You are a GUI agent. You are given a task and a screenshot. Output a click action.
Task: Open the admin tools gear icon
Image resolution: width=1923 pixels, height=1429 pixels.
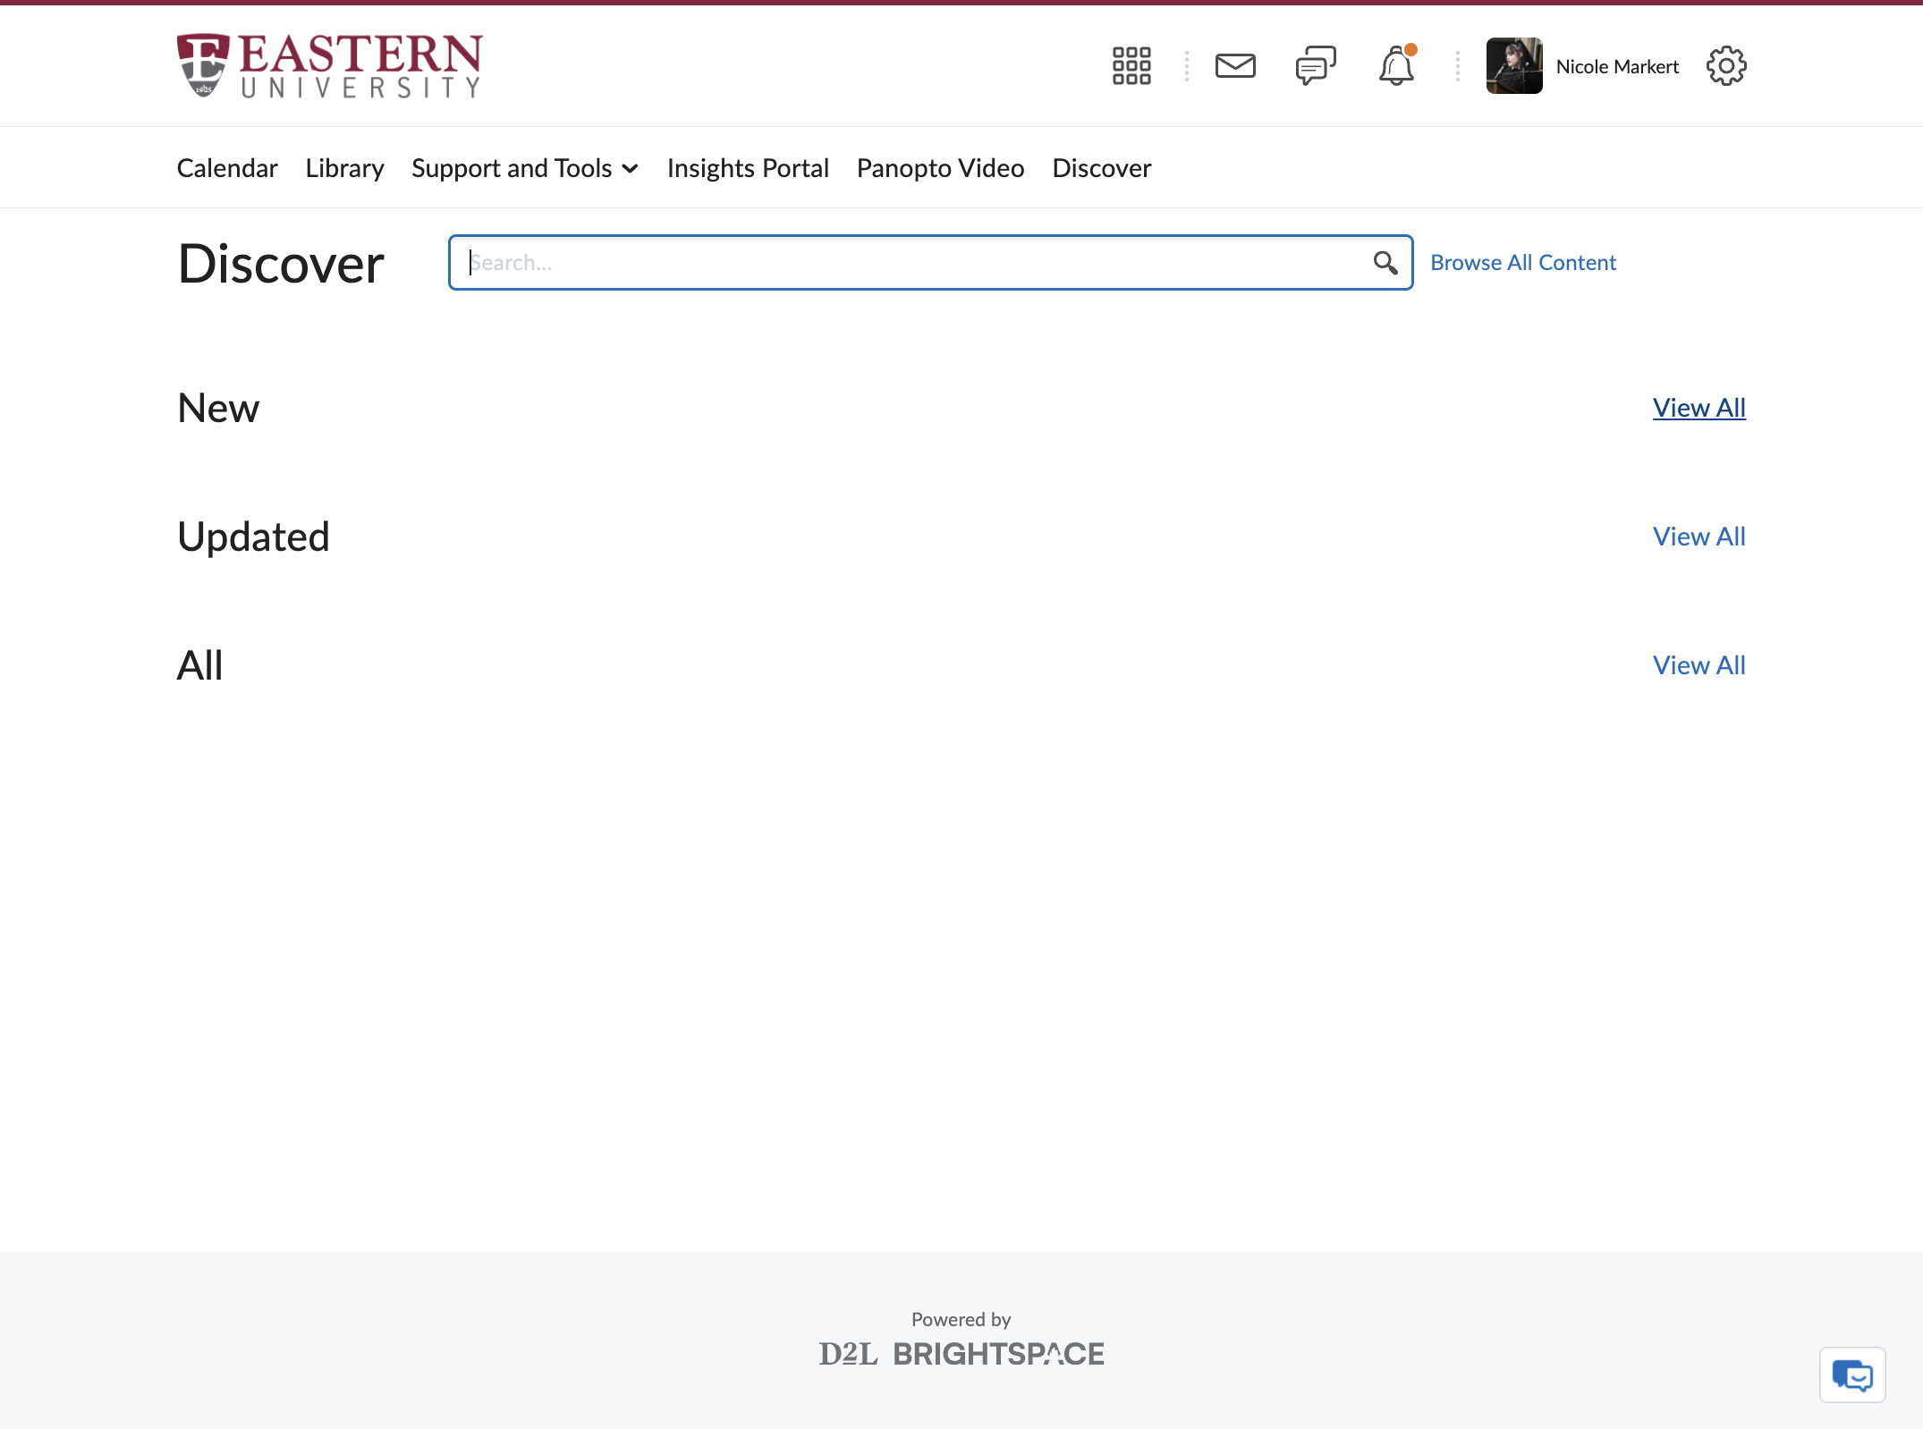(1726, 66)
